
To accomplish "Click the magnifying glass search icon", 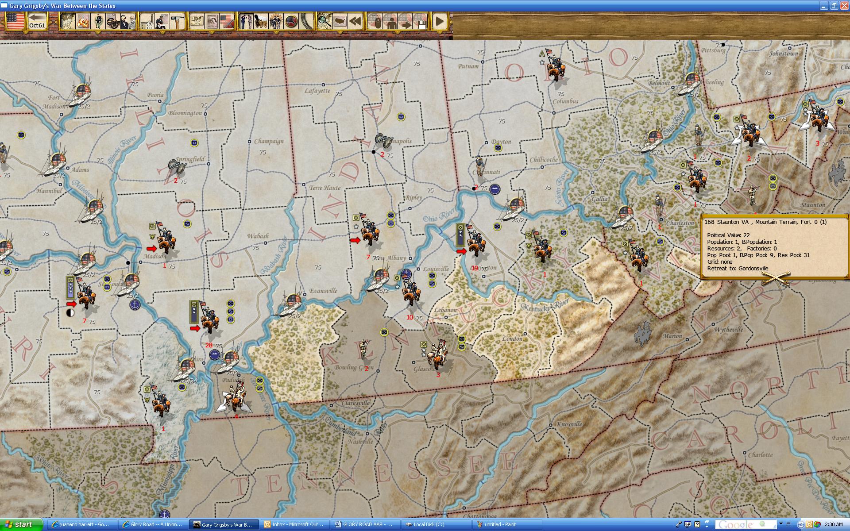I will click(325, 21).
